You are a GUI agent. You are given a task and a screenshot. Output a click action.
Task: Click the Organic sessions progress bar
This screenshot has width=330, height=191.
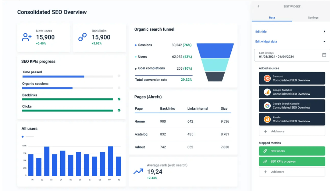(68, 88)
